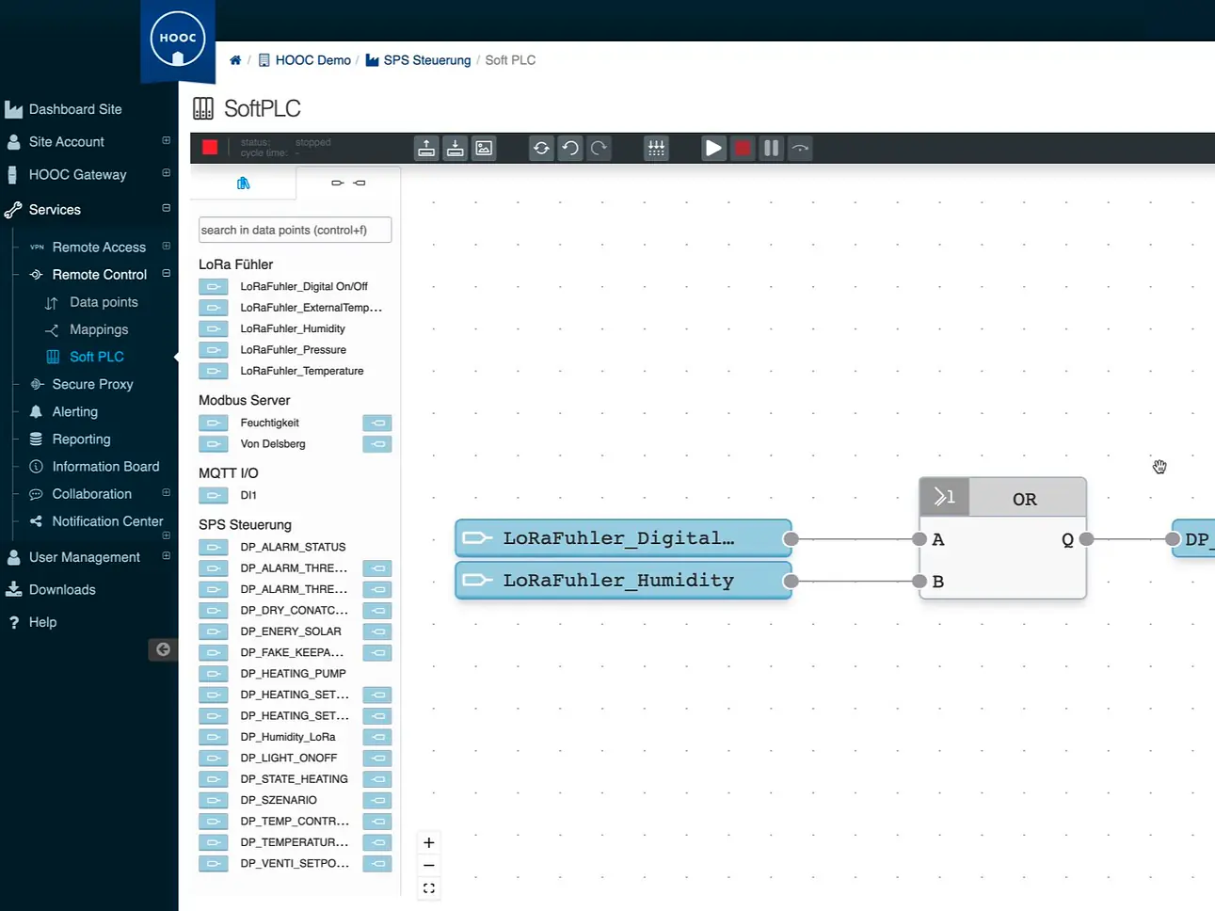Start the PLC with the play button
This screenshot has height=911, width=1215.
(713, 148)
